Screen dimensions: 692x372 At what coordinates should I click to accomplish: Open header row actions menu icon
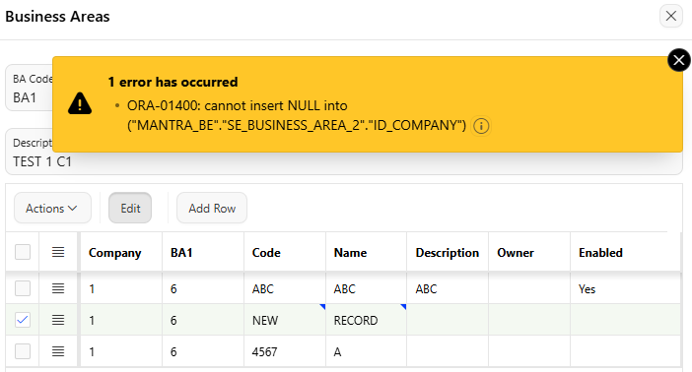pyautogui.click(x=58, y=252)
